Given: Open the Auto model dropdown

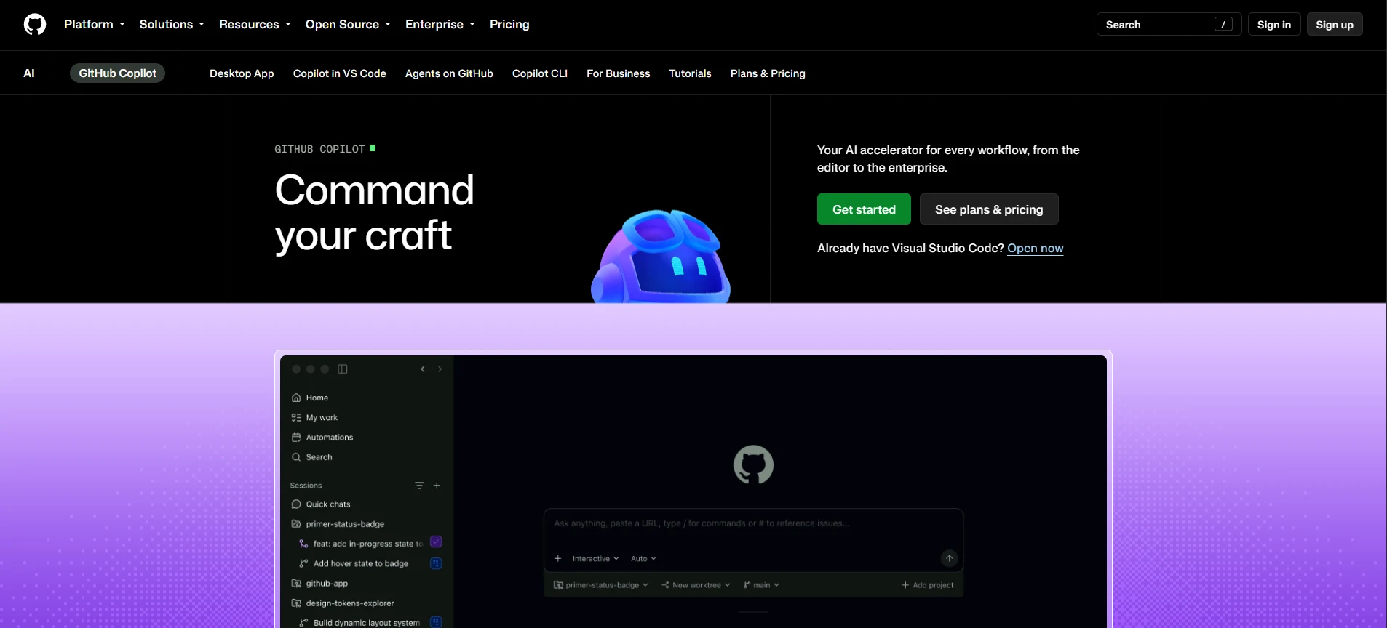Looking at the screenshot, I should point(643,559).
